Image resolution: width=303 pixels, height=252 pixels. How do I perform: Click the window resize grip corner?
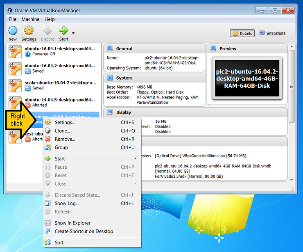coord(293,189)
